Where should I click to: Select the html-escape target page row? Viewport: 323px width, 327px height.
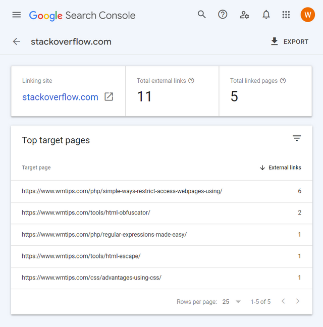click(161, 256)
